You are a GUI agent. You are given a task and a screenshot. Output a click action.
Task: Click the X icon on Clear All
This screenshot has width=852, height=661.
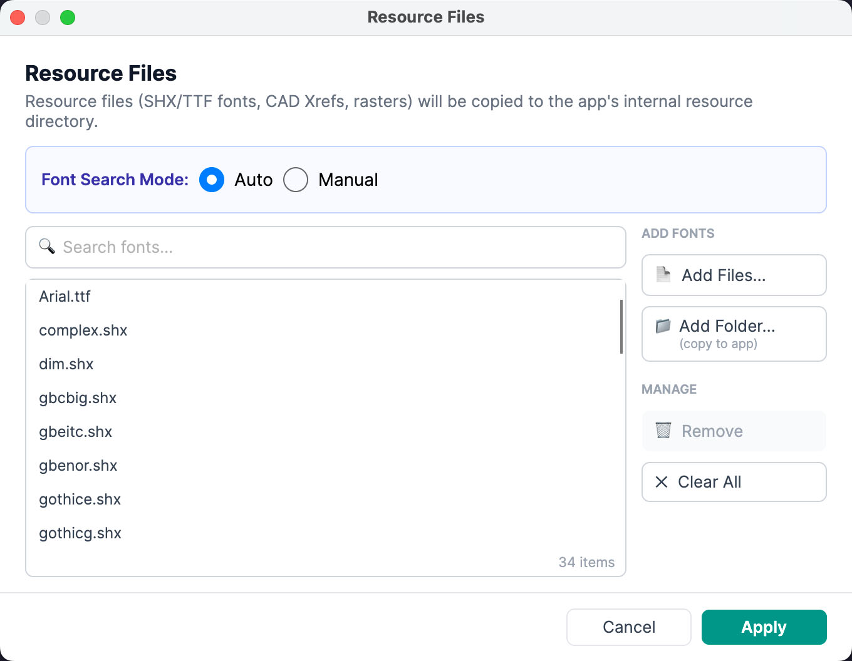[x=661, y=482]
